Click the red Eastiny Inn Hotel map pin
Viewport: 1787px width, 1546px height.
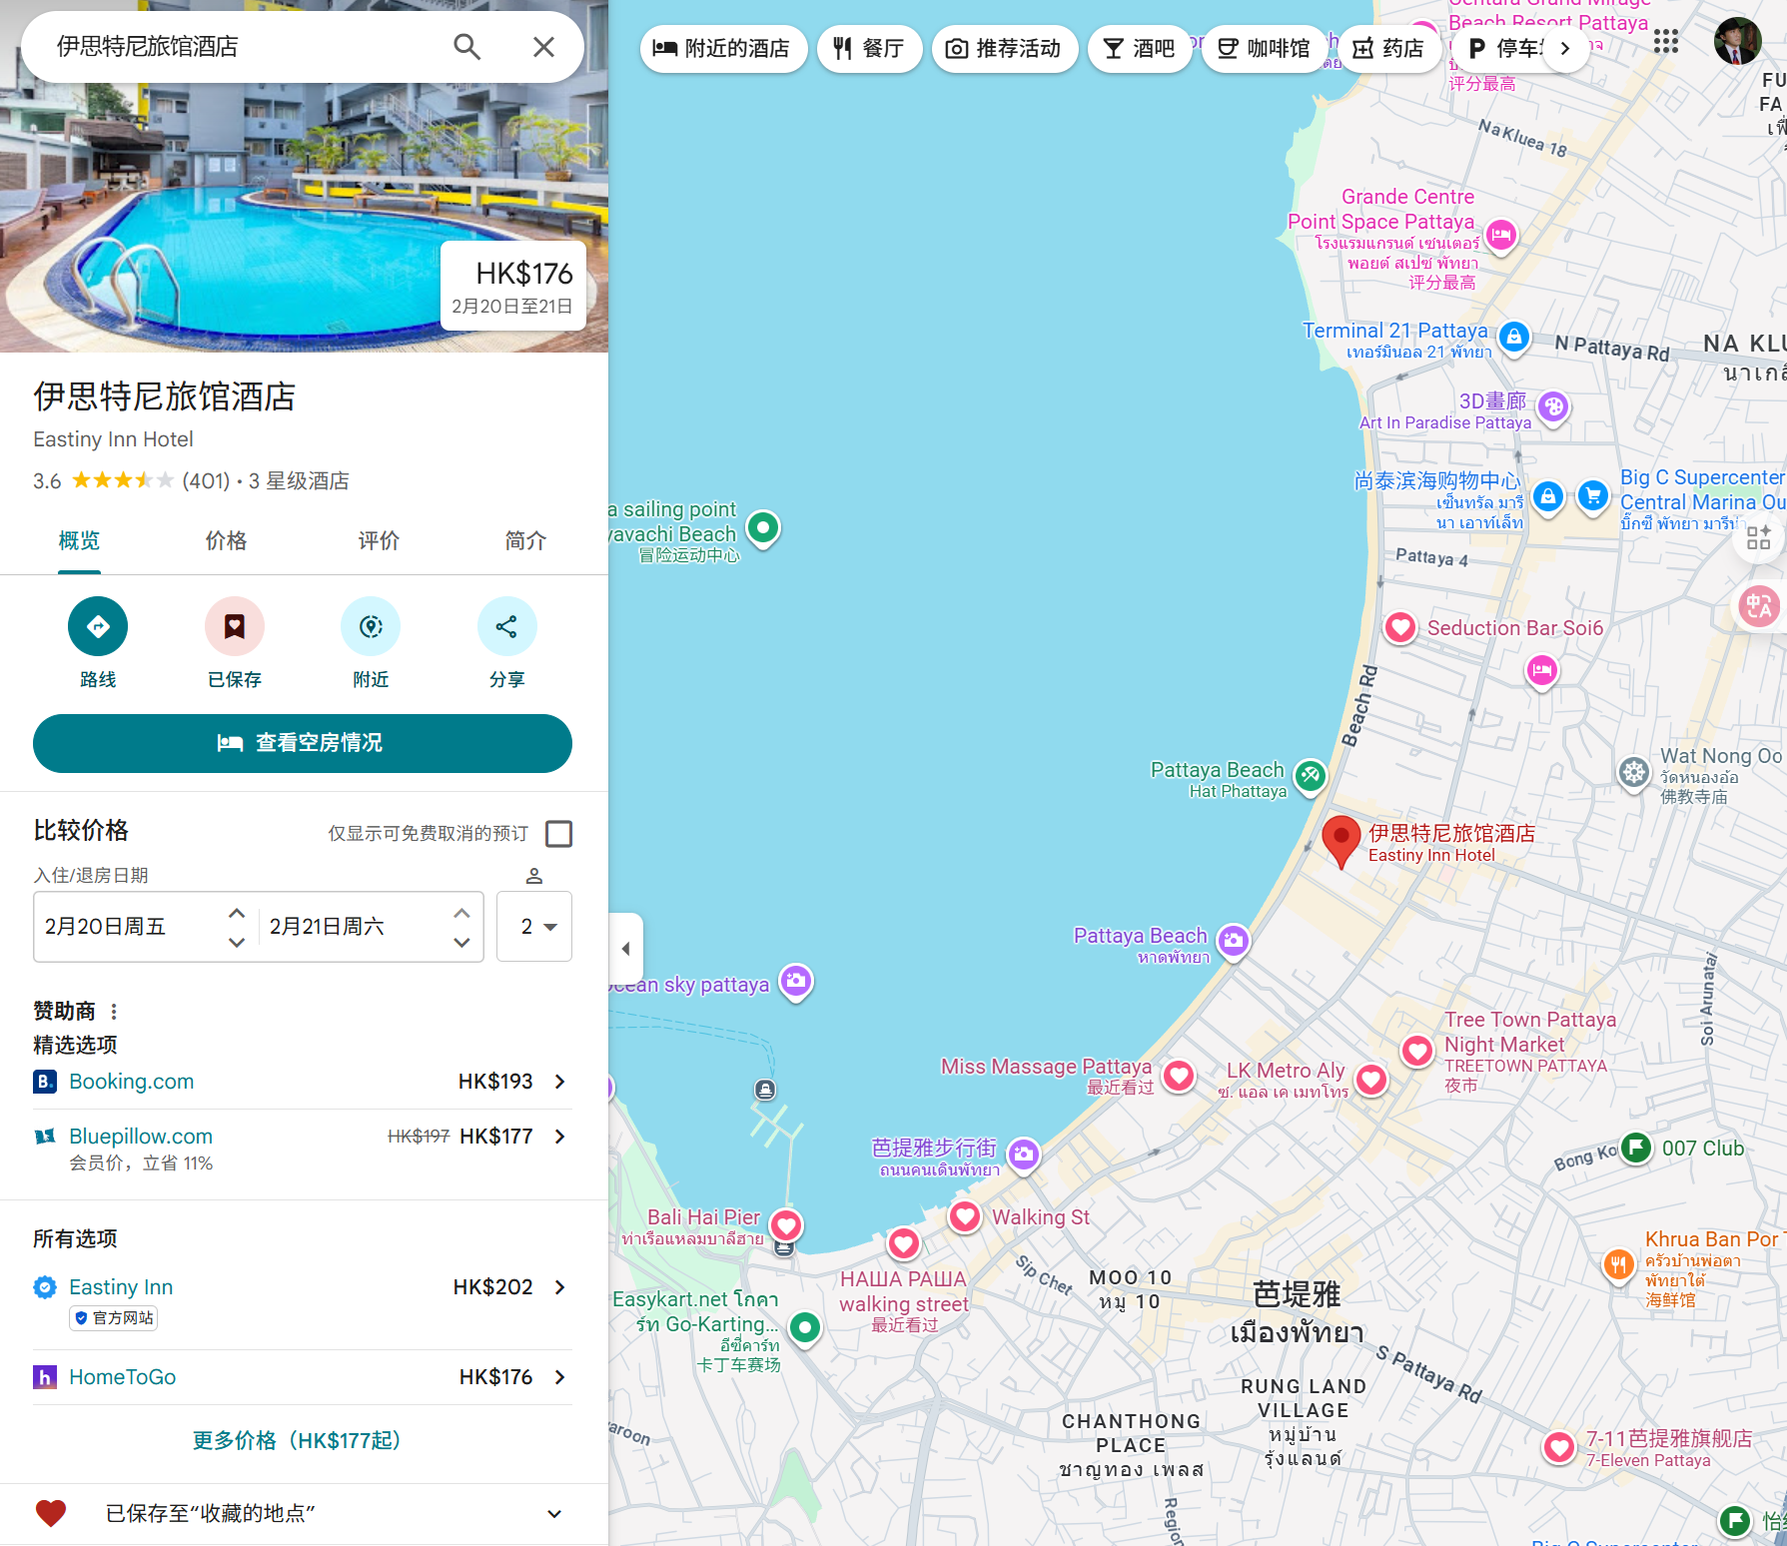(x=1341, y=841)
